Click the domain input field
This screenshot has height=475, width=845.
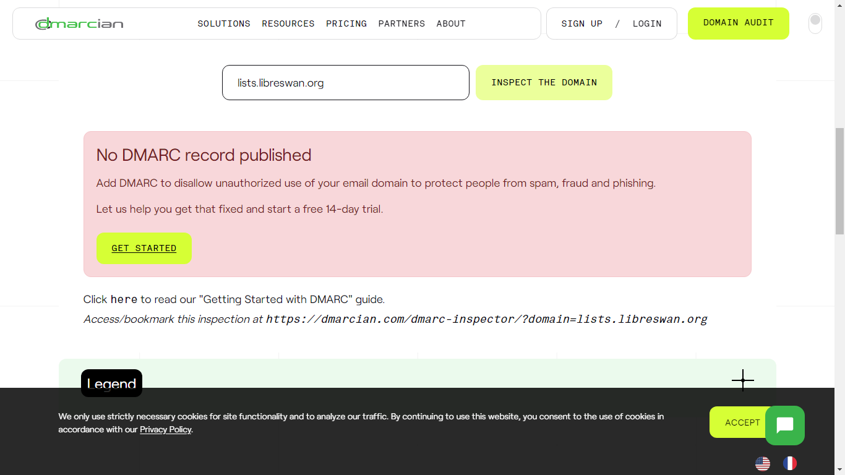point(345,82)
